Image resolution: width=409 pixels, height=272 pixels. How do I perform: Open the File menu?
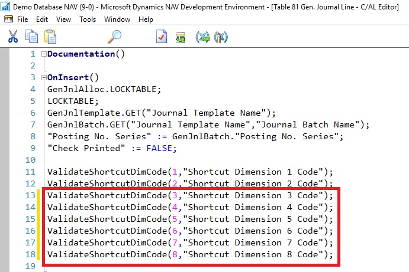[22, 19]
